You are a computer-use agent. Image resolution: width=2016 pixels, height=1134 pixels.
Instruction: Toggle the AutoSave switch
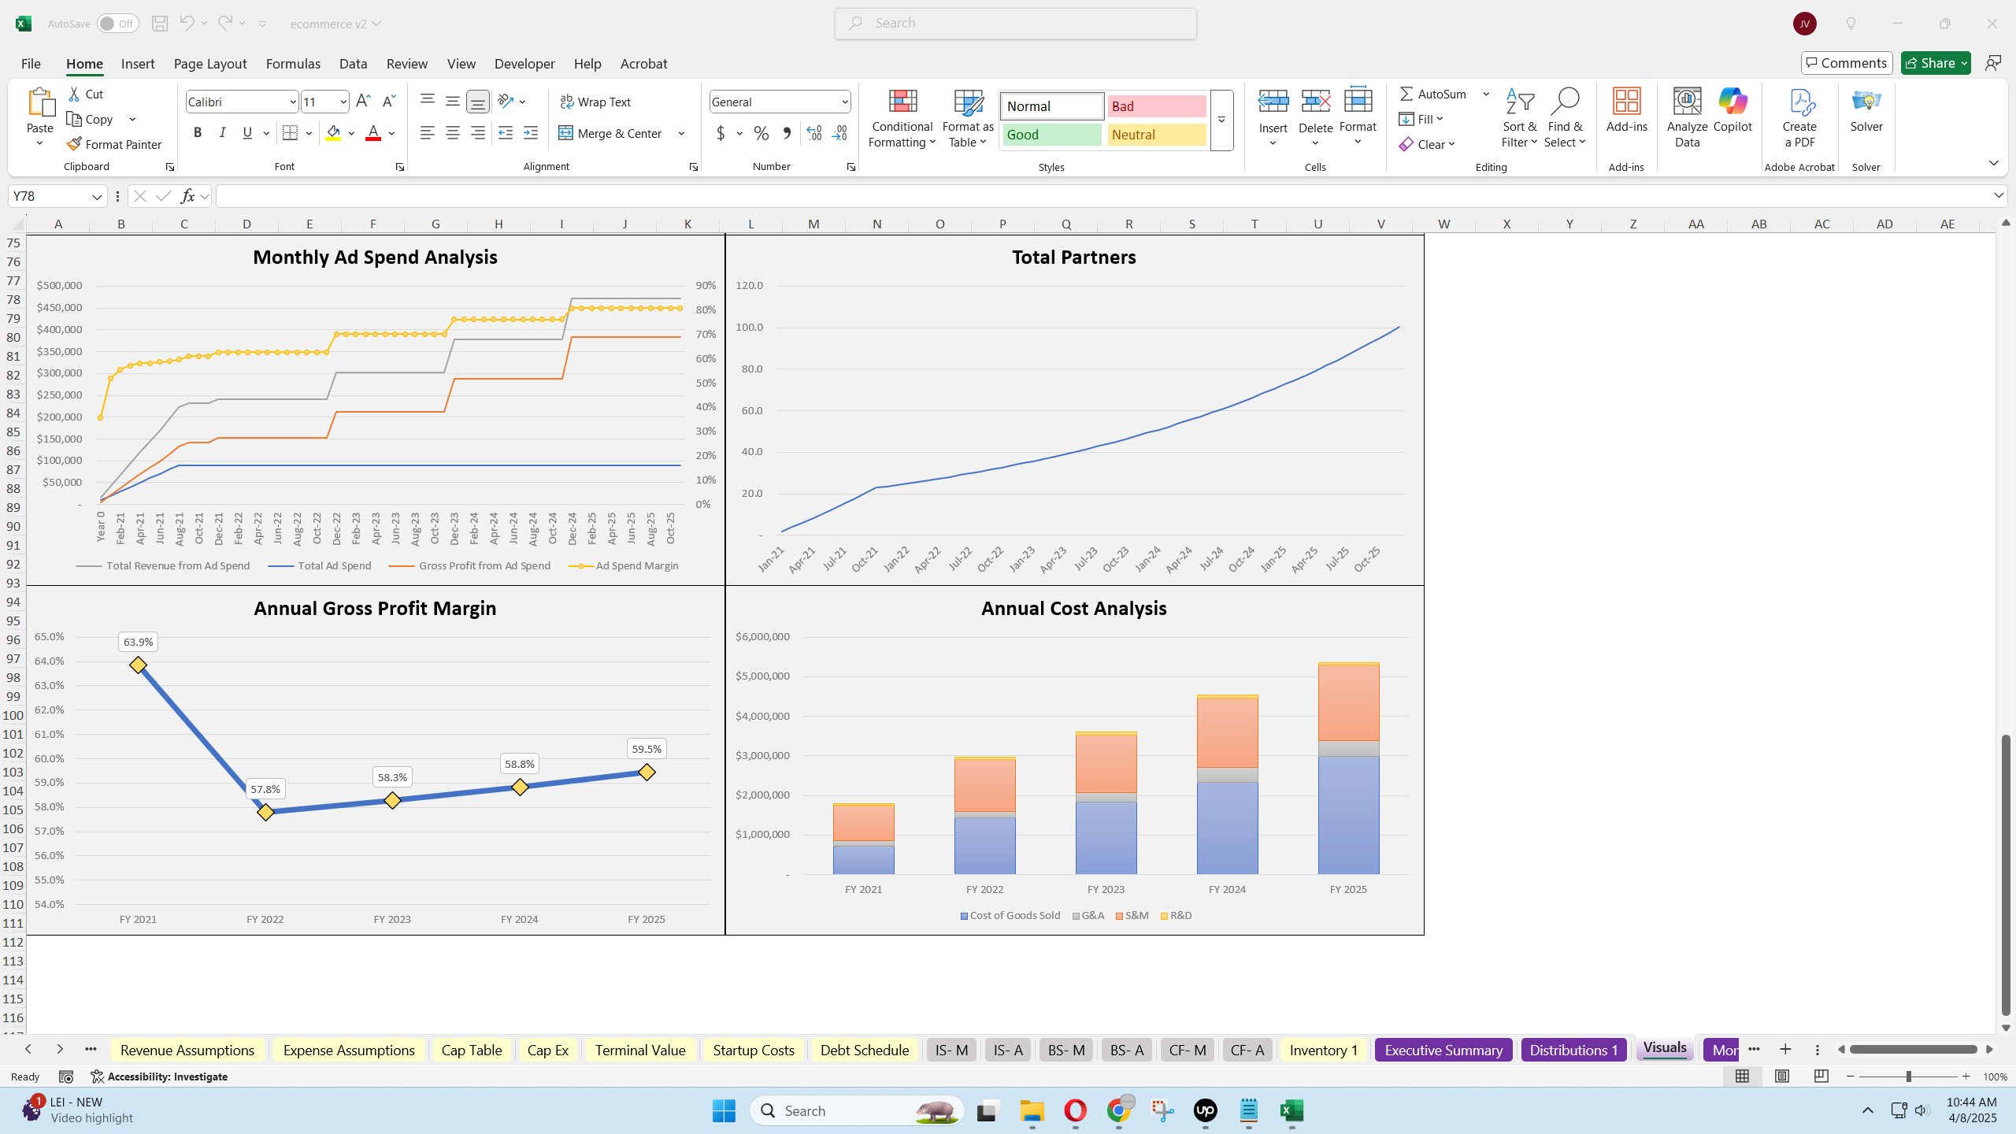(117, 24)
